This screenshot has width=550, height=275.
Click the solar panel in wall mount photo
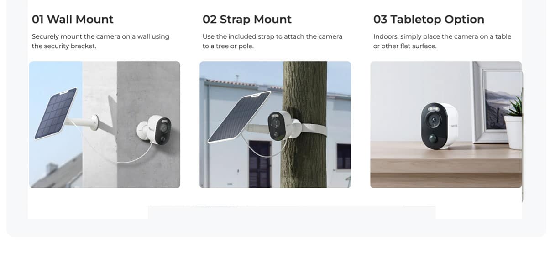(55, 113)
